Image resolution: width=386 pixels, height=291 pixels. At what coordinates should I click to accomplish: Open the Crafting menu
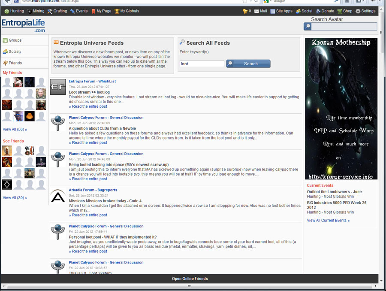point(57,11)
